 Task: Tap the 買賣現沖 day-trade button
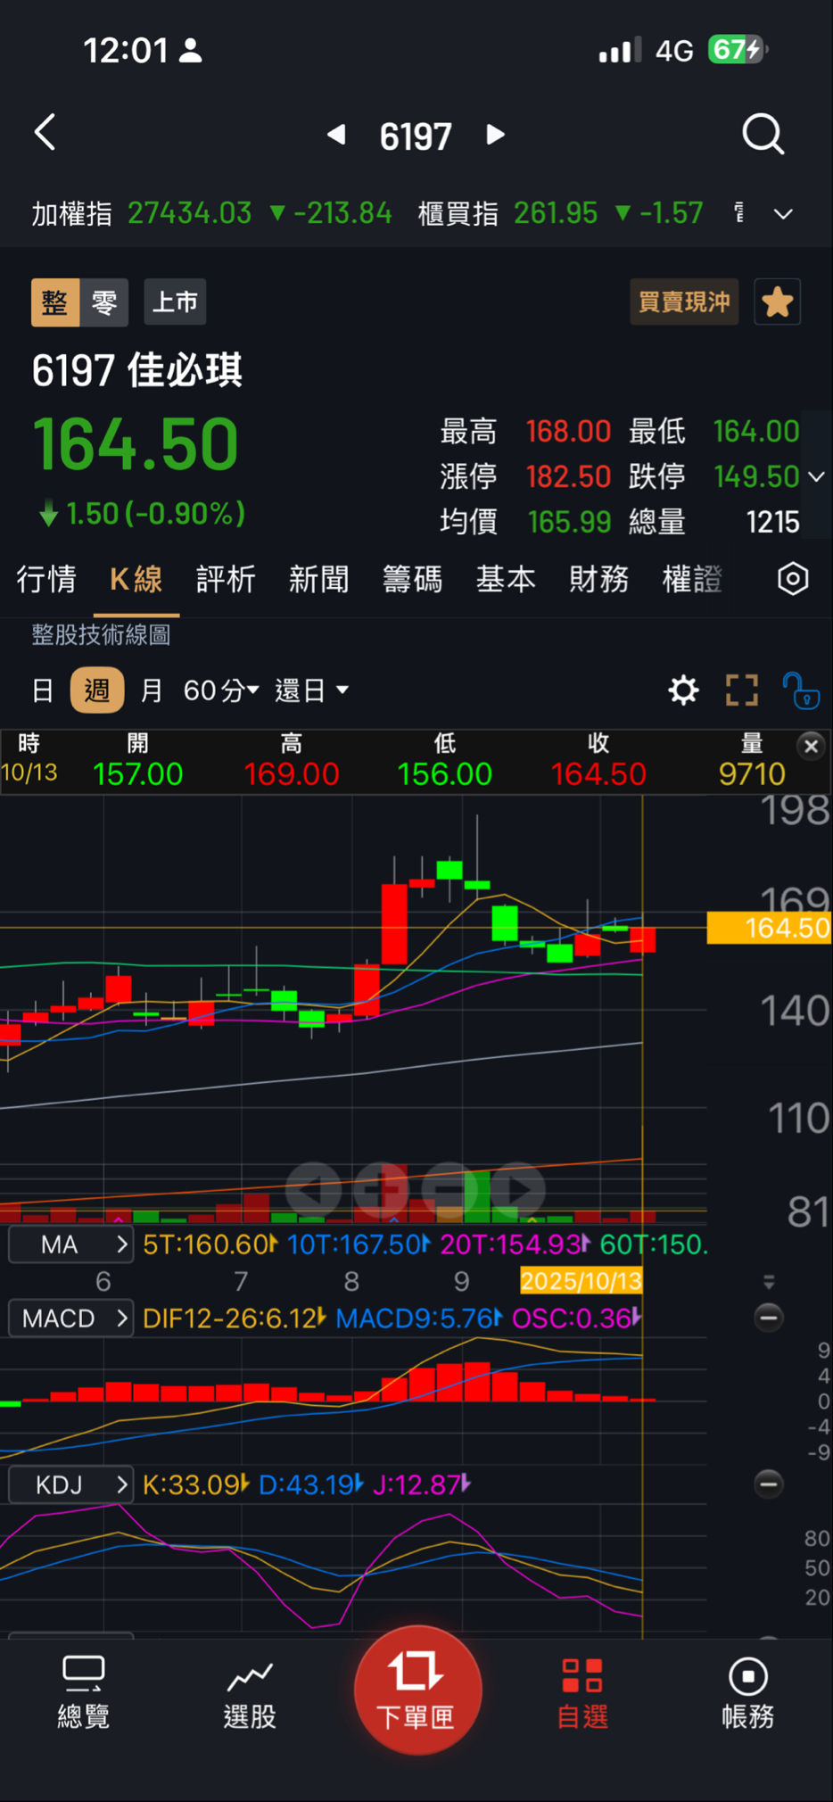[684, 302]
